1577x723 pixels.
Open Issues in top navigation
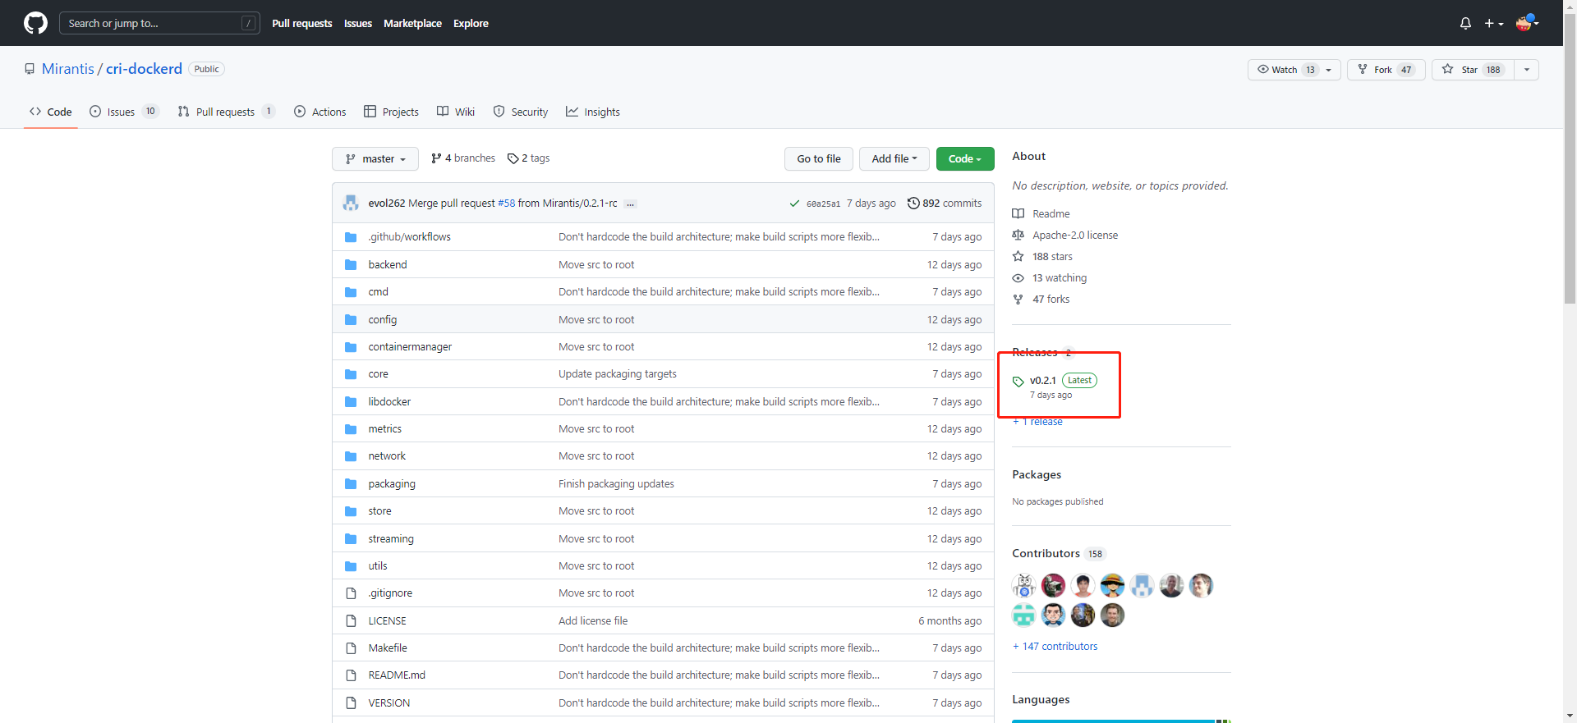click(x=358, y=23)
